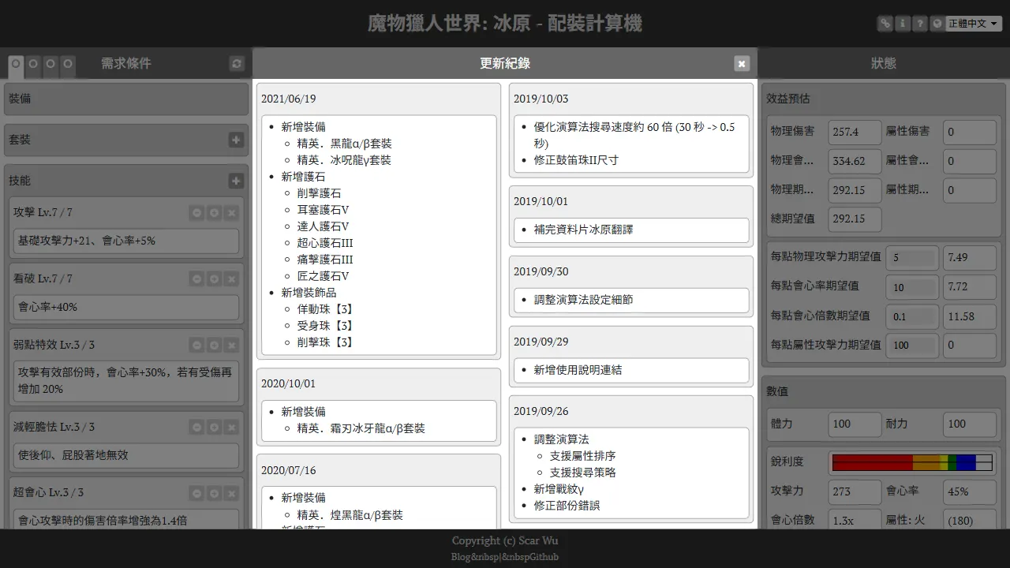The height and width of the screenshot is (568, 1010).
Task: Click the link chain icon in header
Action: [x=885, y=24]
